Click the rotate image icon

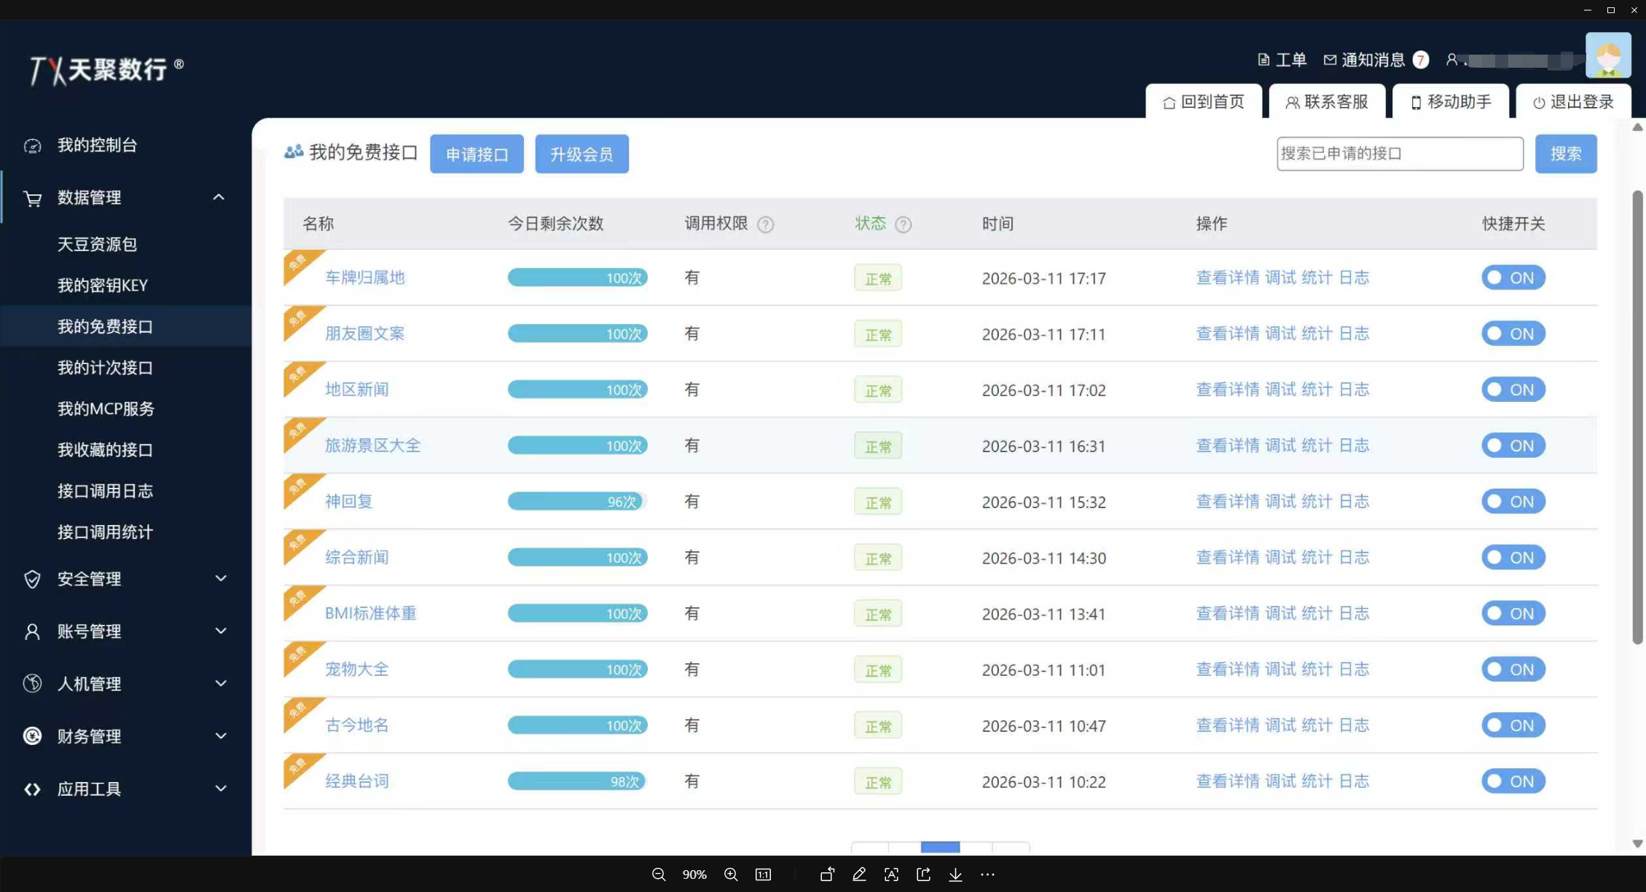point(827,875)
